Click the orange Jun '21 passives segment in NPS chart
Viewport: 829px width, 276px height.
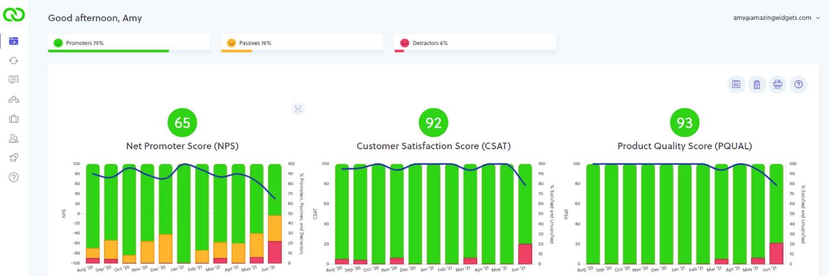click(x=275, y=229)
